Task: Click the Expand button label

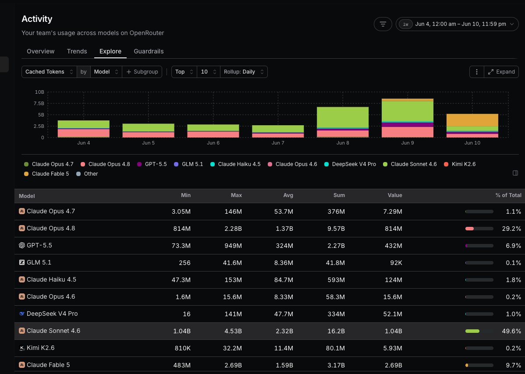Action: pos(505,72)
